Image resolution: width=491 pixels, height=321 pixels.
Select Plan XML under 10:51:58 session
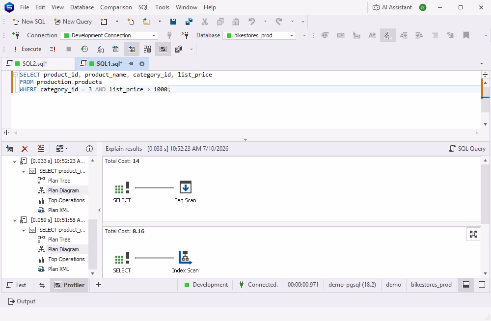tap(58, 269)
